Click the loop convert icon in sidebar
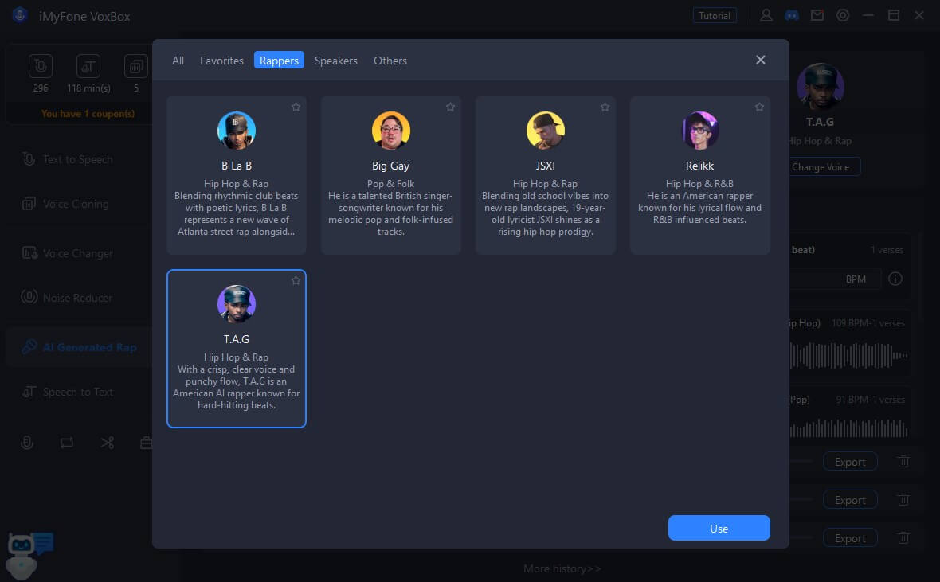The height and width of the screenshot is (582, 940). point(67,443)
